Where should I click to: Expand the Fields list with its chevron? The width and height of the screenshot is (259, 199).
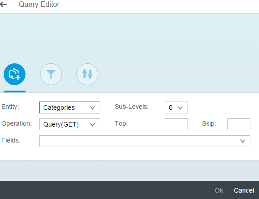(x=243, y=141)
